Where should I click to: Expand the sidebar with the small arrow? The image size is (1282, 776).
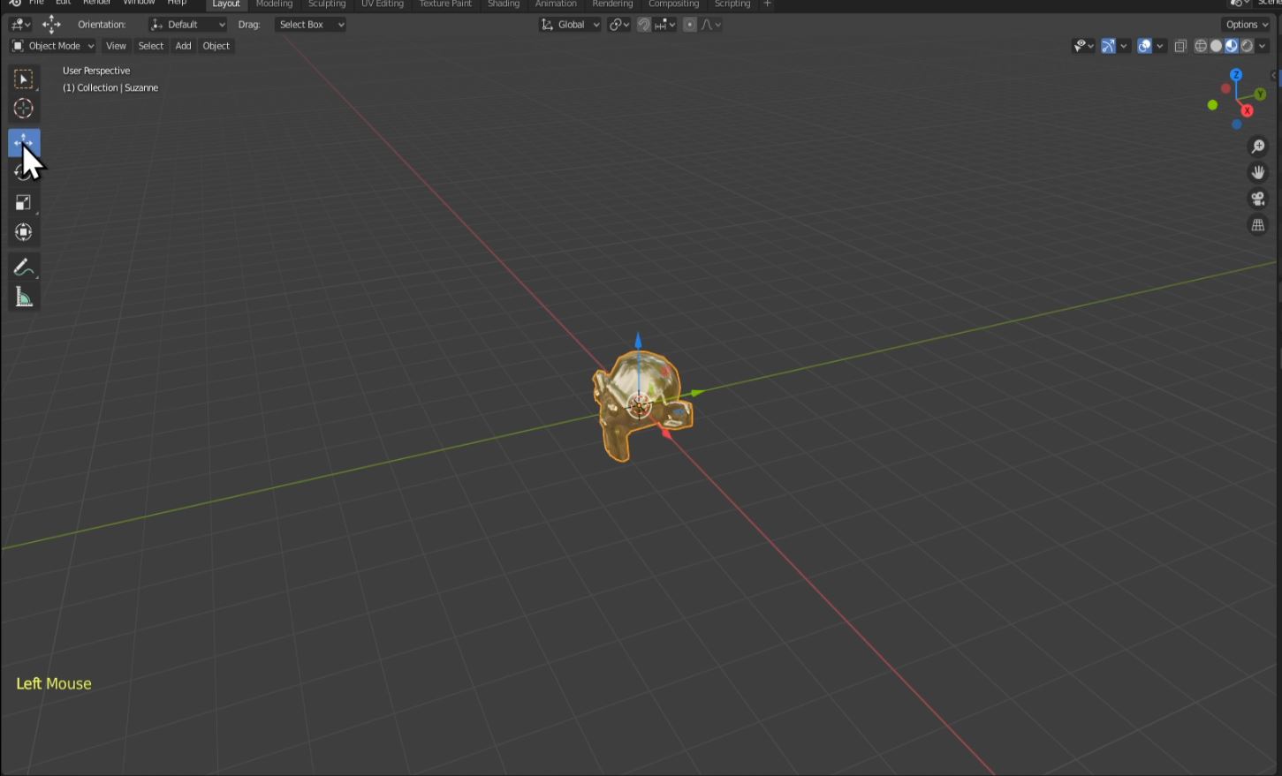coord(1274,75)
